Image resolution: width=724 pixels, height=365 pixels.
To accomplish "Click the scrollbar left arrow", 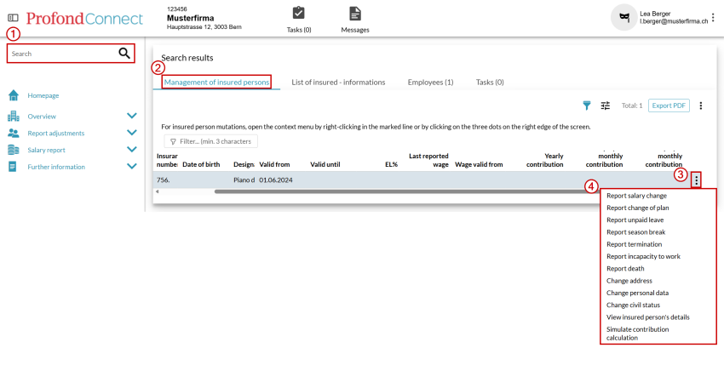I will (157, 191).
